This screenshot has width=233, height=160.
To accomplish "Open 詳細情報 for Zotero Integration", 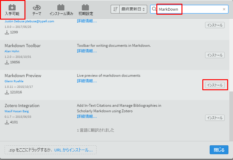I will coord(87,117).
